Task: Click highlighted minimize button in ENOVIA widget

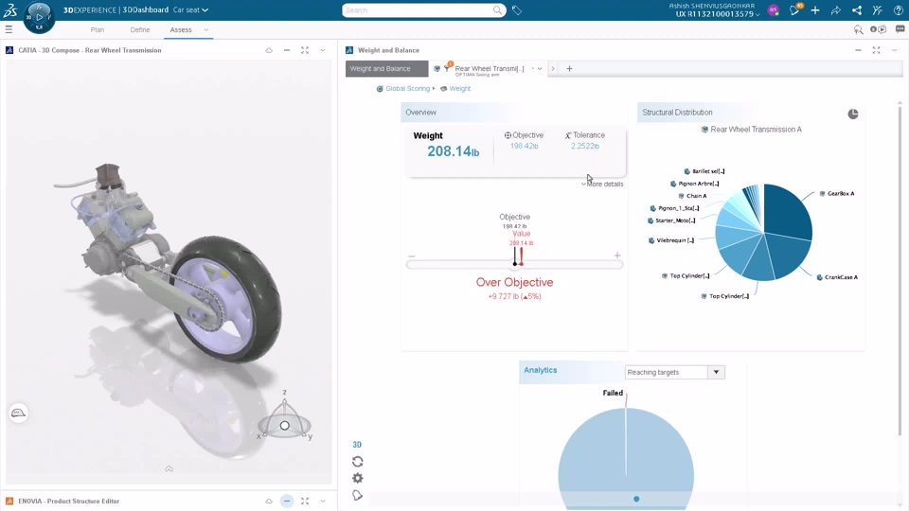Action: (x=287, y=502)
